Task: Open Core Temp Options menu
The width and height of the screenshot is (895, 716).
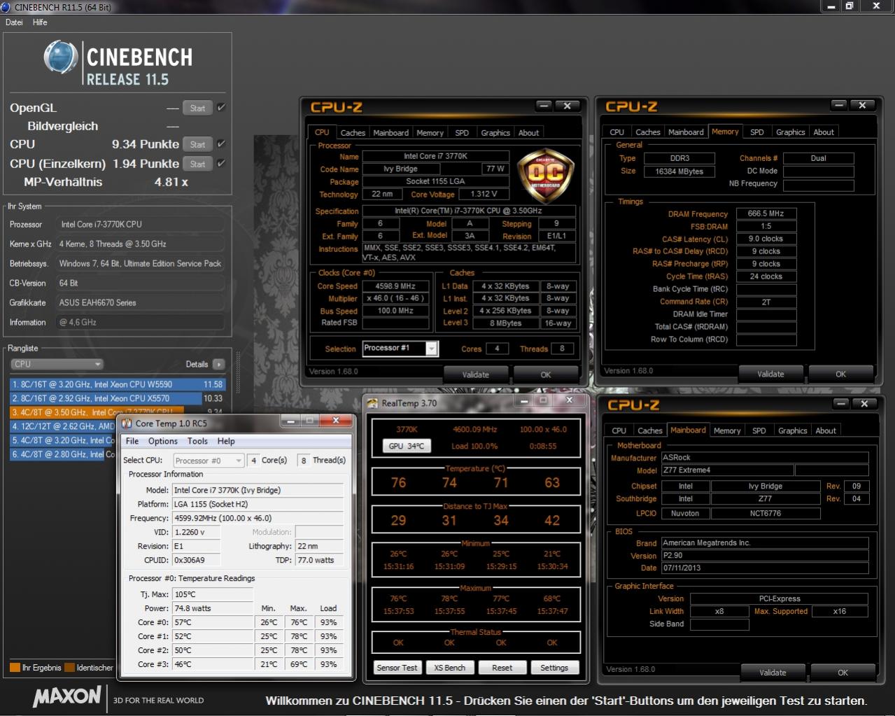Action: click(163, 442)
